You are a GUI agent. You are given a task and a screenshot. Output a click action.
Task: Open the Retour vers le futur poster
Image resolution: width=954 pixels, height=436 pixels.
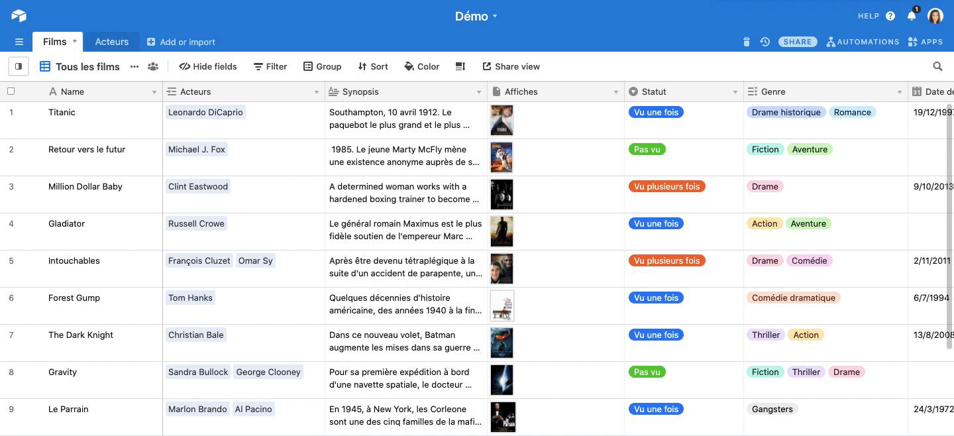coord(502,158)
